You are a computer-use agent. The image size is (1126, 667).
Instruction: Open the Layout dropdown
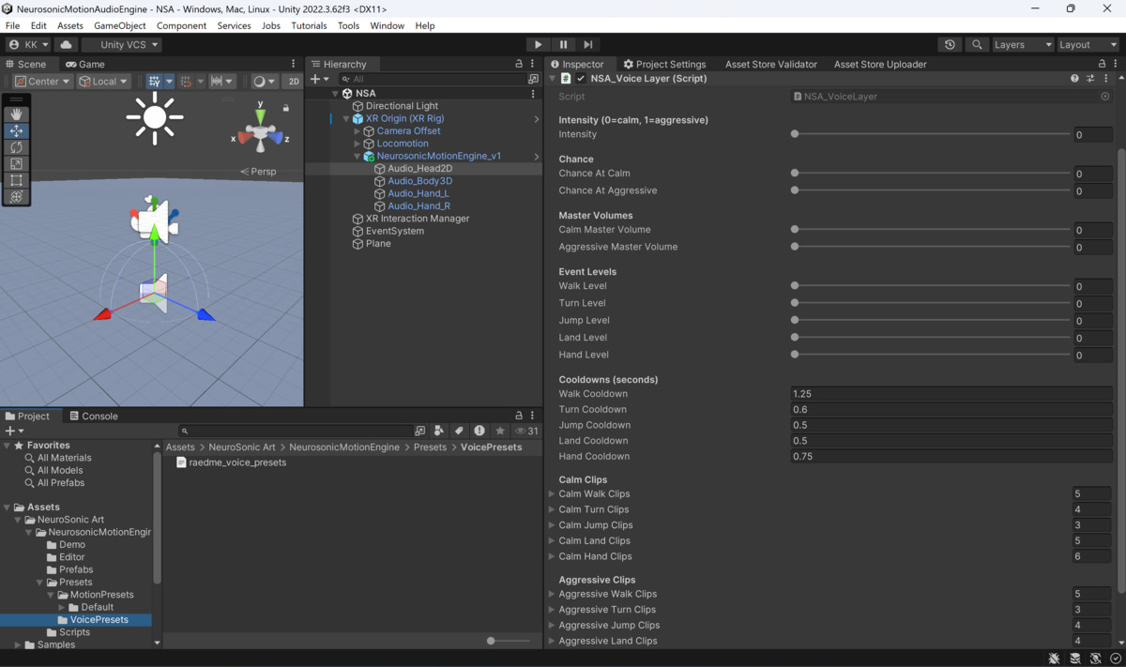1086,44
